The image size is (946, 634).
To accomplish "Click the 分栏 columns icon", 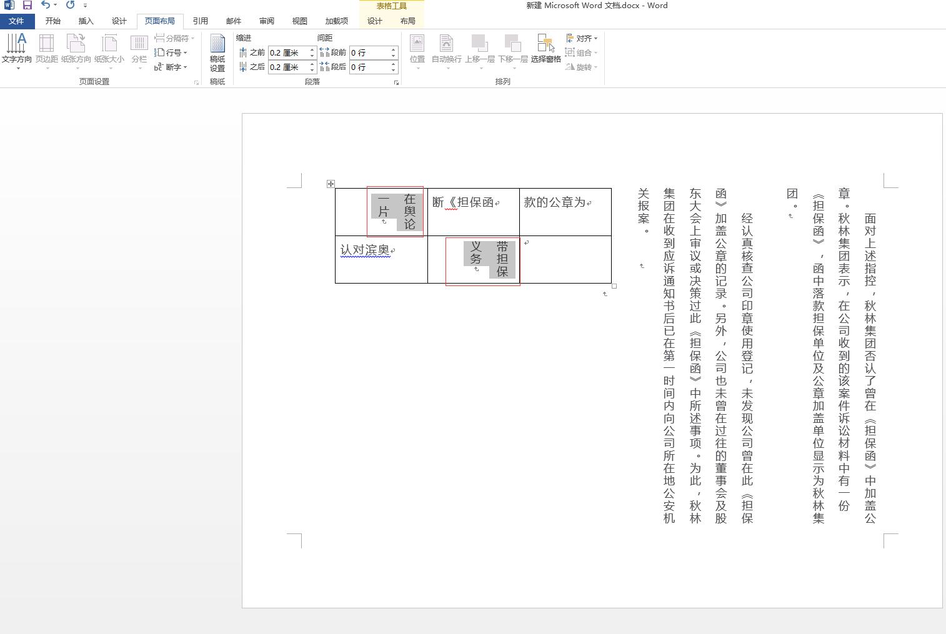I will [139, 51].
